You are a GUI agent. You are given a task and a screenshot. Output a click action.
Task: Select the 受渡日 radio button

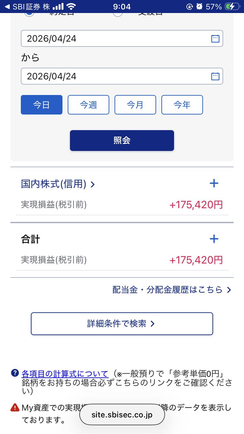(117, 14)
